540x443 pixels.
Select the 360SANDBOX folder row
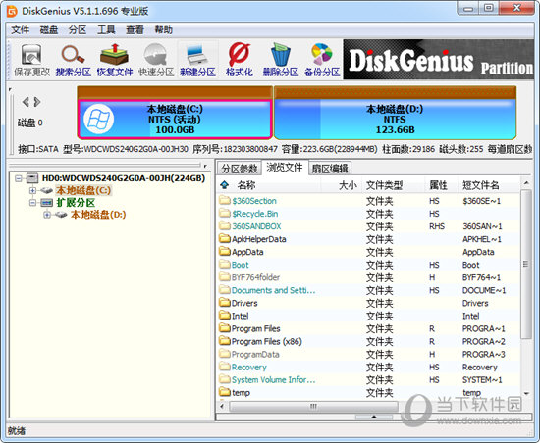click(x=368, y=226)
